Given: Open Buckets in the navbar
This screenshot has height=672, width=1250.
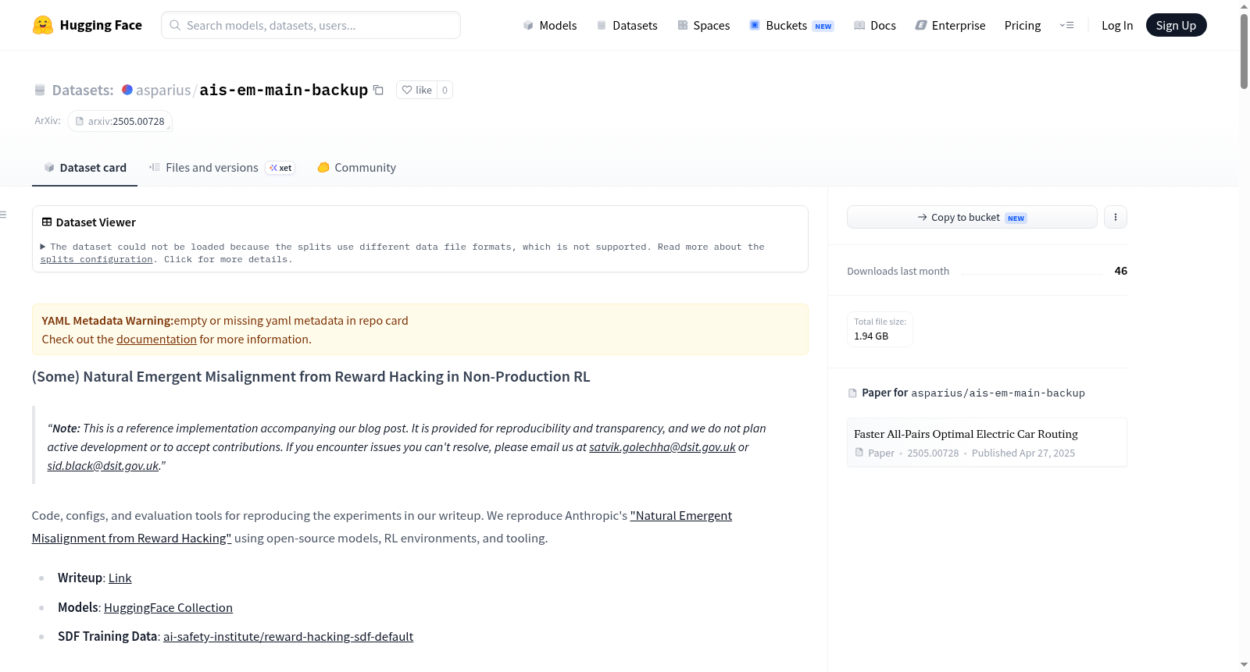Looking at the screenshot, I should pyautogui.click(x=791, y=25).
